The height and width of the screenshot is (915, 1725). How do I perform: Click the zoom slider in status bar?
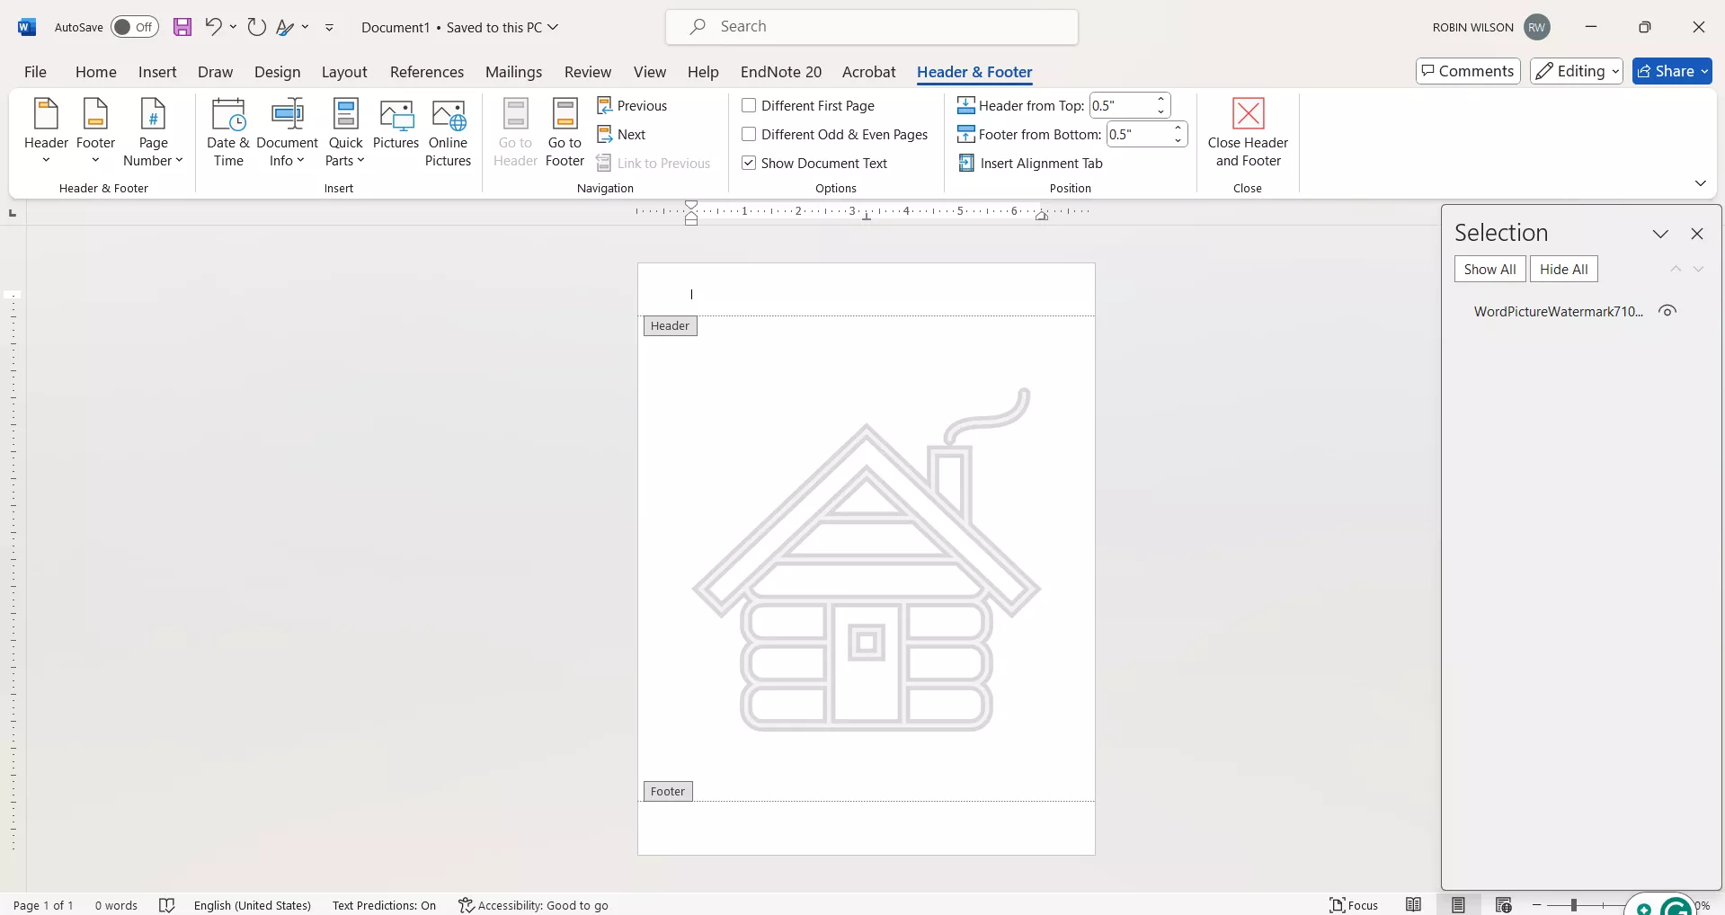point(1574,905)
